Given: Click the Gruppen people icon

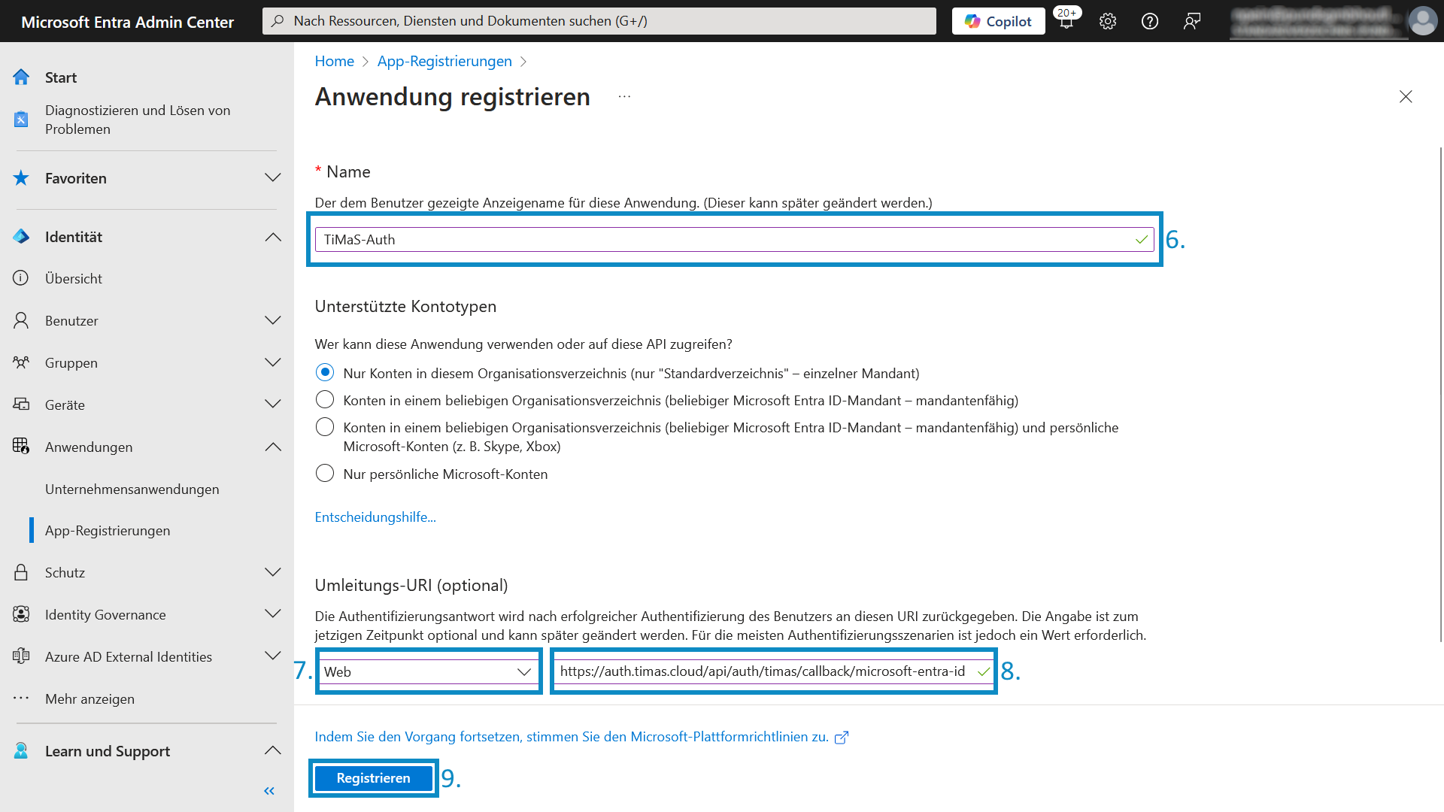Looking at the screenshot, I should (21, 362).
